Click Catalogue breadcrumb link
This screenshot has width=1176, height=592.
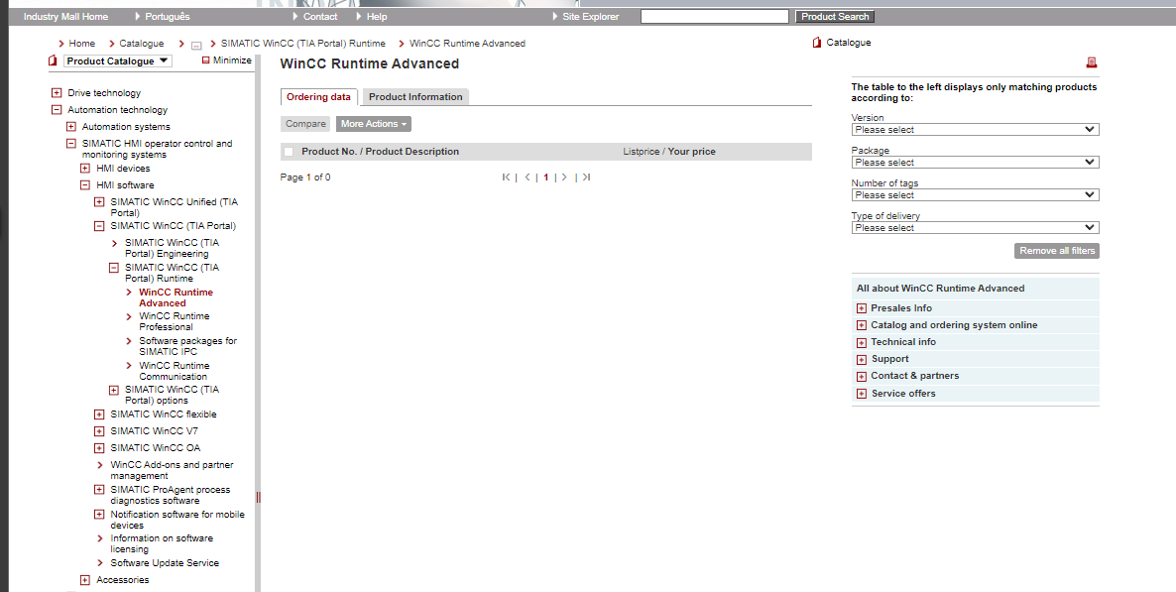(141, 44)
